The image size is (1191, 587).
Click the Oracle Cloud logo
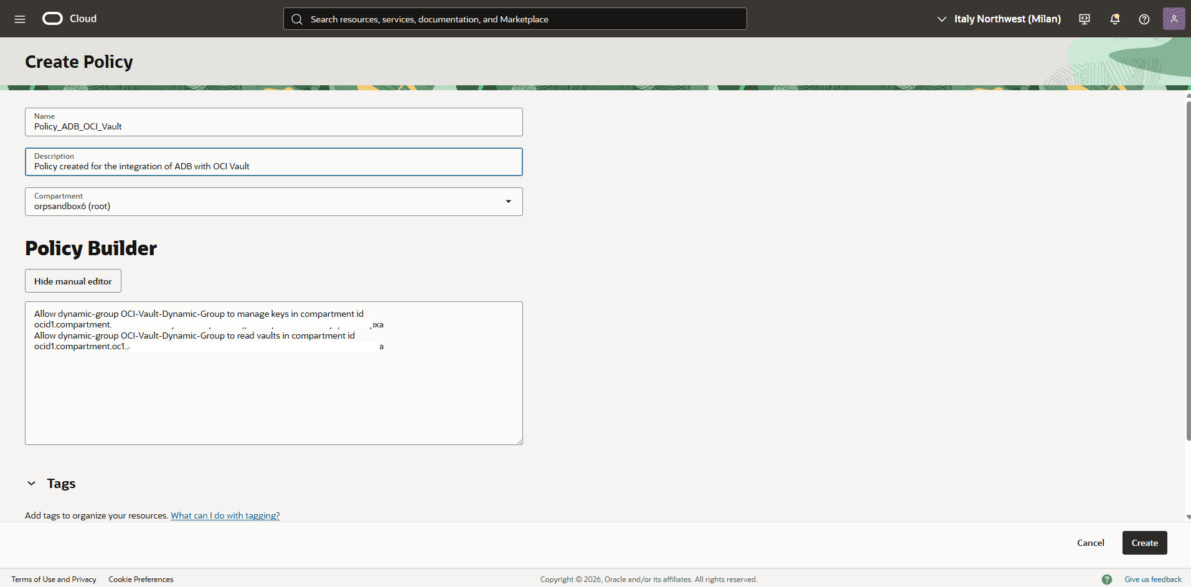69,19
